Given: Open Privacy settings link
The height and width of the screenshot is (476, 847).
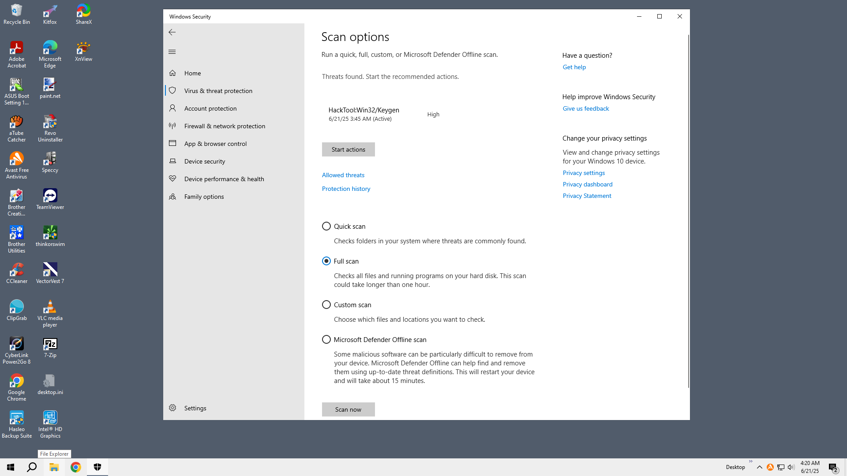Looking at the screenshot, I should 584,173.
